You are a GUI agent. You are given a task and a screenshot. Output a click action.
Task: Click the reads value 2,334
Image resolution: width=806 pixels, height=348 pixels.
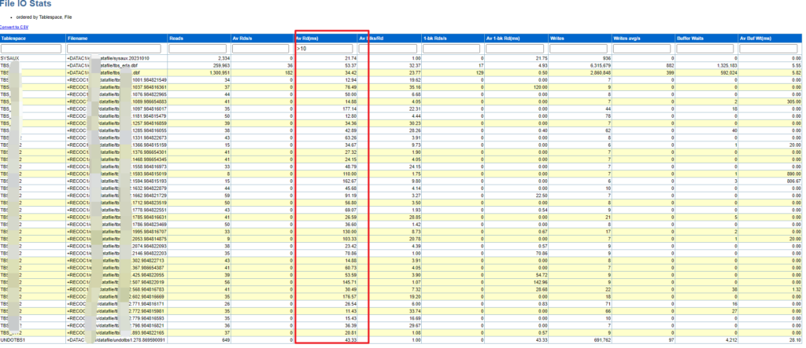(224, 58)
